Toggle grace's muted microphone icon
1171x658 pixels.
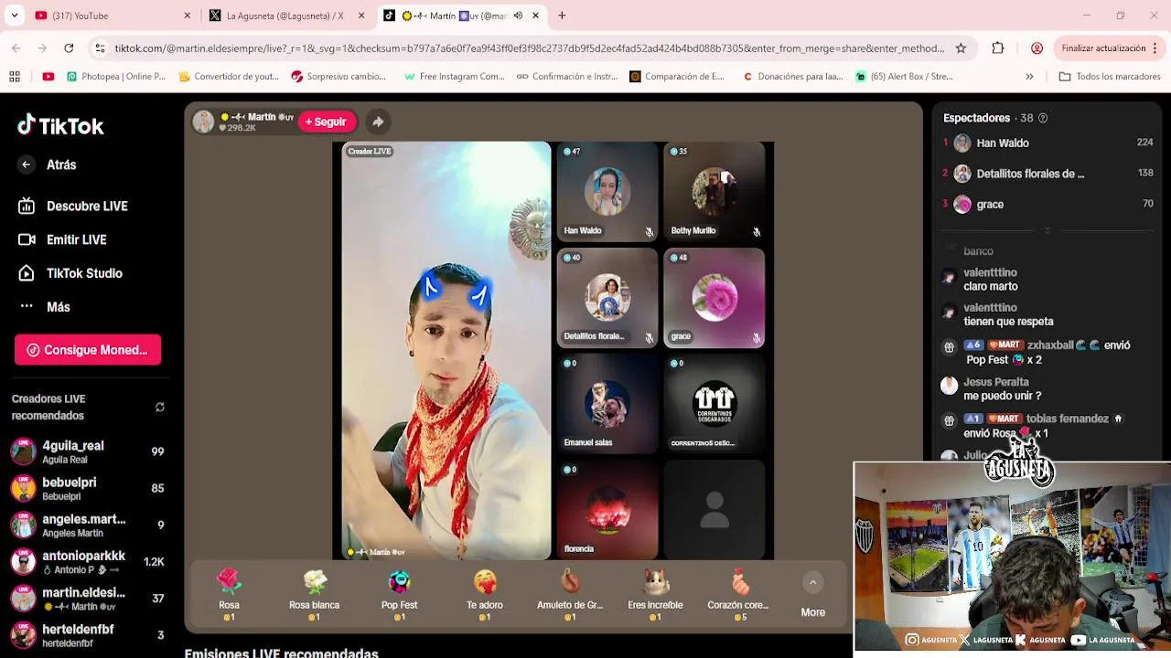[757, 338]
